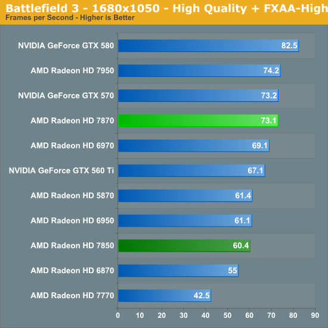Select the AMD Radeon HD 7770 label
The image size is (328, 328).
coord(72,295)
